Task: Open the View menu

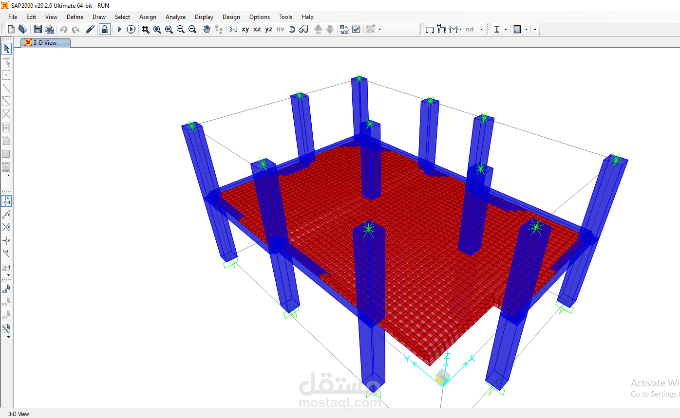Action: point(51,17)
